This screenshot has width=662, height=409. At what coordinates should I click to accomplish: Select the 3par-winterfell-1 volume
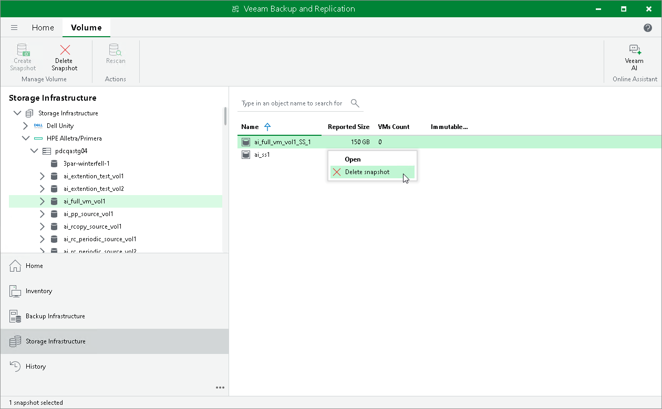click(86, 164)
